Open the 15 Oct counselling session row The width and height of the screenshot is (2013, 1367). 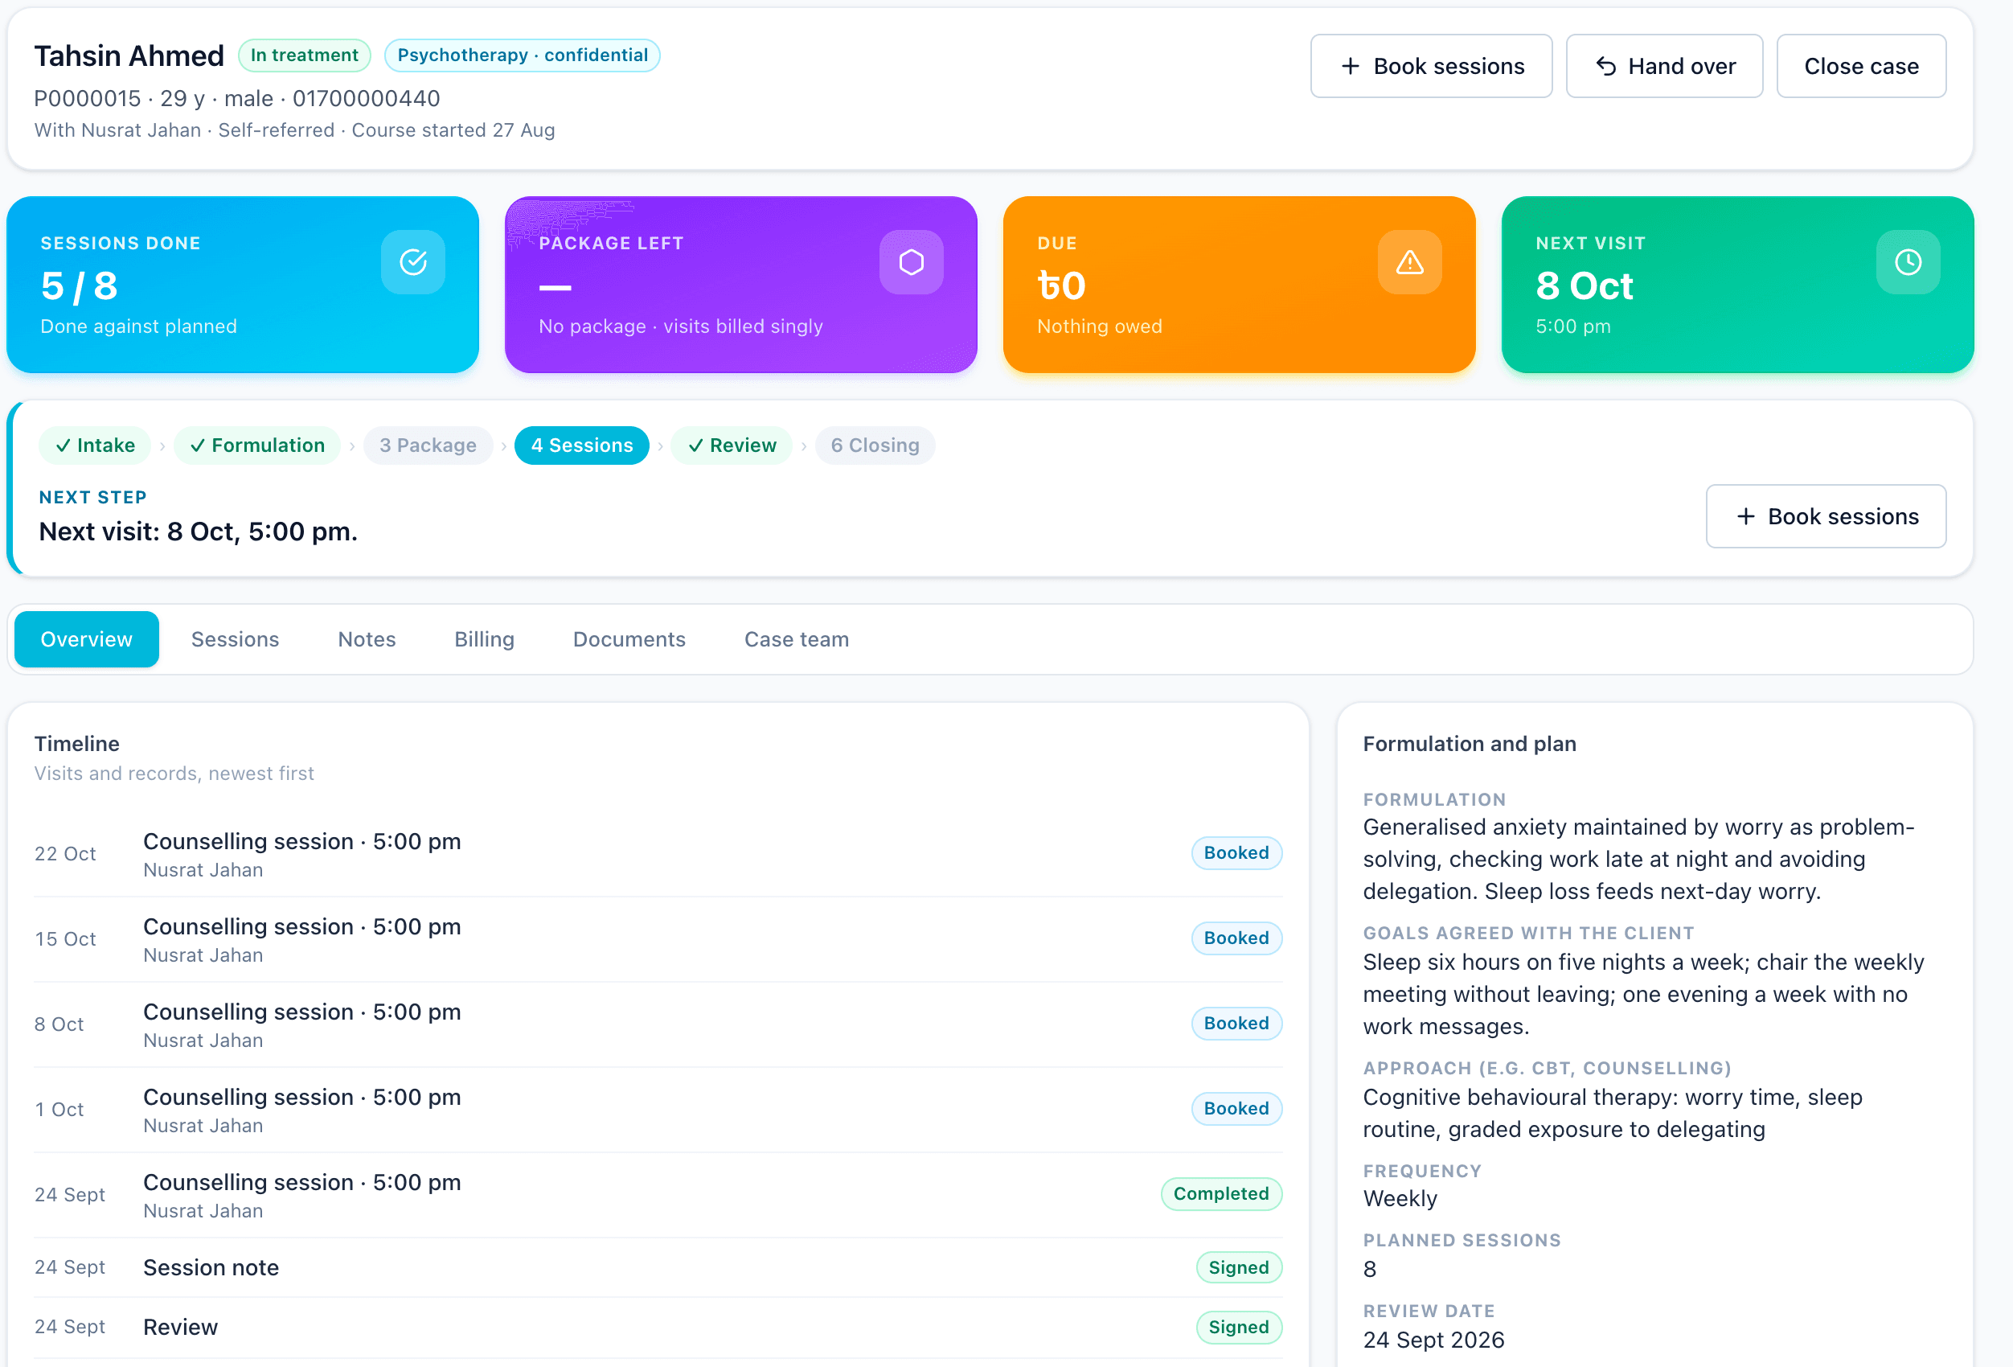658,939
